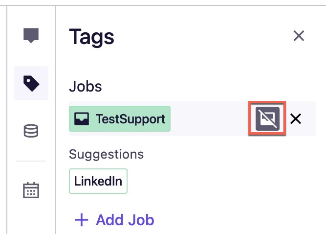
Task: Click empty space in the TestSupport row
Action: pos(210,118)
